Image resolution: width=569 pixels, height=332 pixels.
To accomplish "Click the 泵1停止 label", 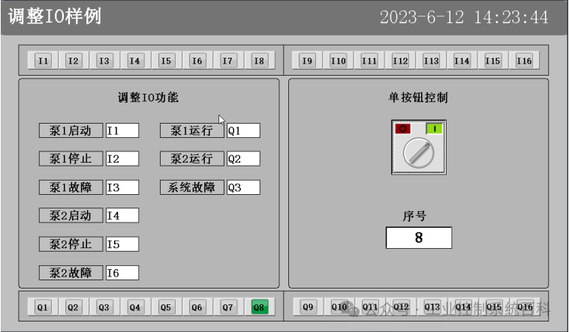I will [x=71, y=159].
